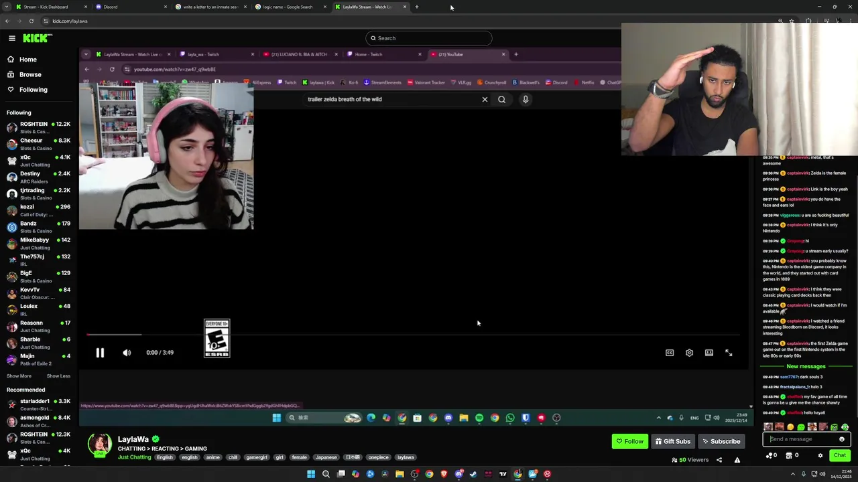Toggle theater mode on the player
Viewport: 858px width, 482px height.
click(709, 353)
